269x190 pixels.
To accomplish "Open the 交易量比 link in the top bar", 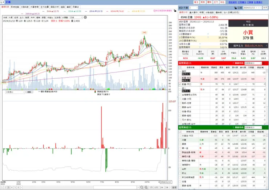I will [x=242, y=2].
